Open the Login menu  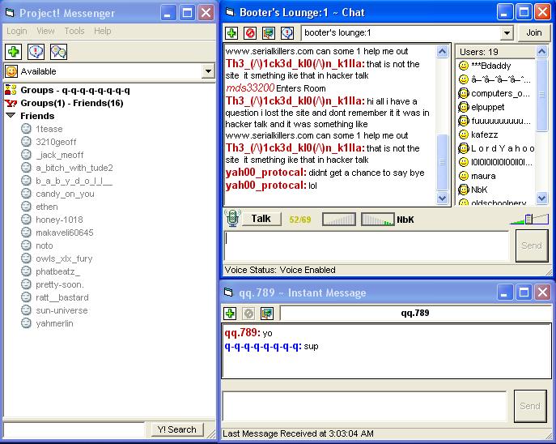pyautogui.click(x=17, y=31)
